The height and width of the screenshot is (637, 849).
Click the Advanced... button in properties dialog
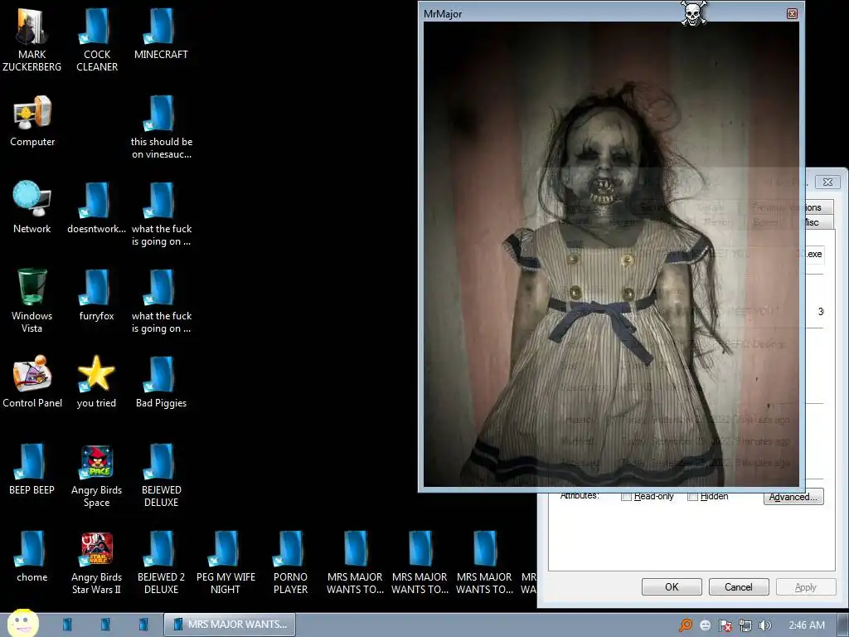[x=793, y=497]
